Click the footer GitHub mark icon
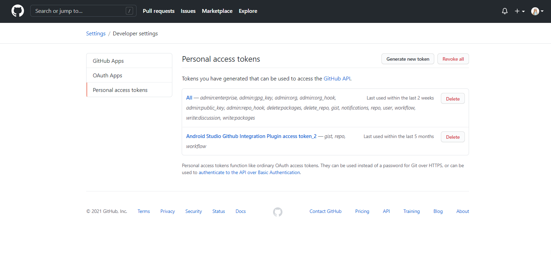Viewport: 551px width, 275px height. [x=278, y=212]
